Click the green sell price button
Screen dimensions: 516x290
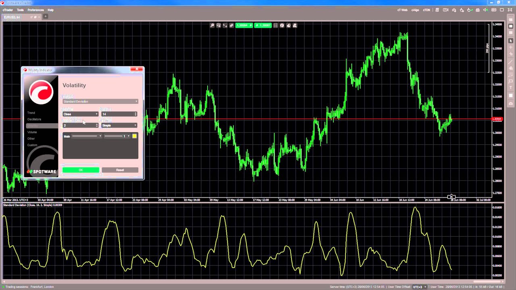(244, 25)
